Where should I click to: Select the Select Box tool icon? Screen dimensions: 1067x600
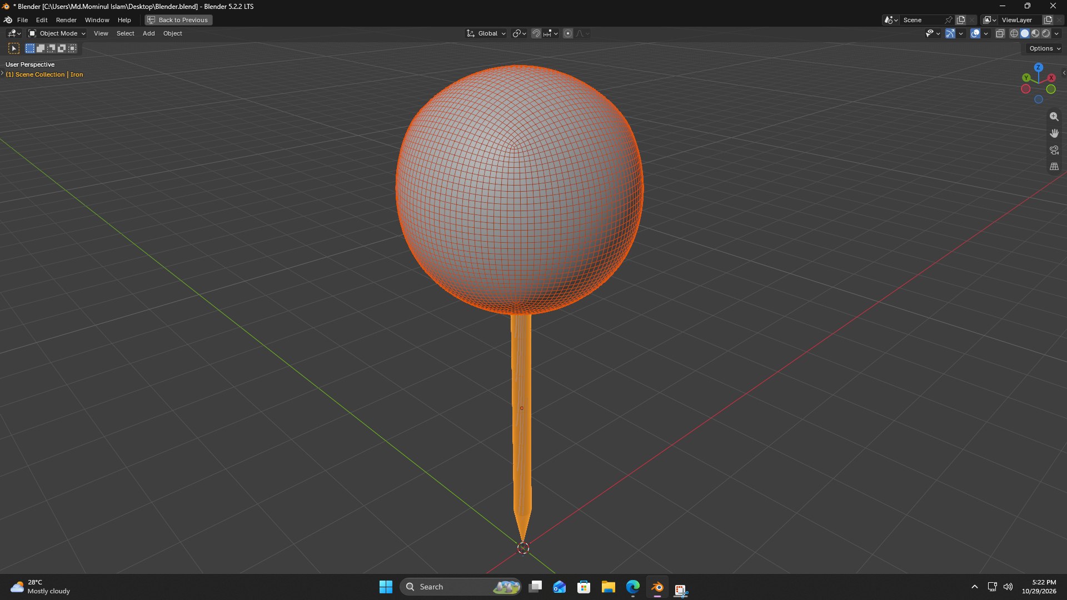pyautogui.click(x=14, y=49)
